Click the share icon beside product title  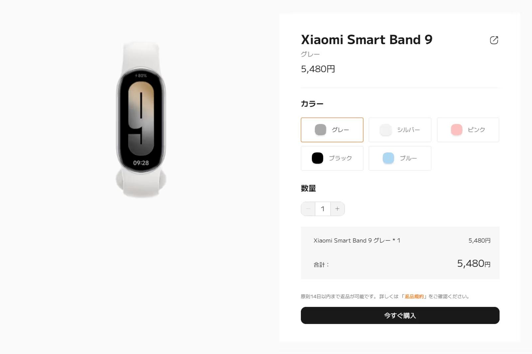click(494, 40)
